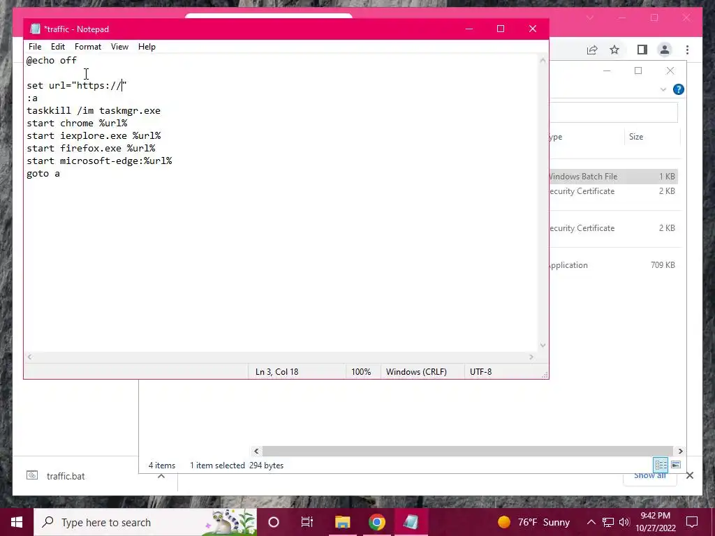Toggle Chrome side panel icon
715x536 pixels.
click(x=642, y=50)
